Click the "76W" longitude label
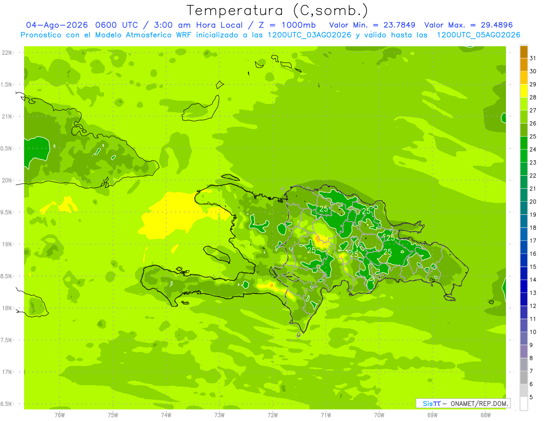 pos(60,415)
